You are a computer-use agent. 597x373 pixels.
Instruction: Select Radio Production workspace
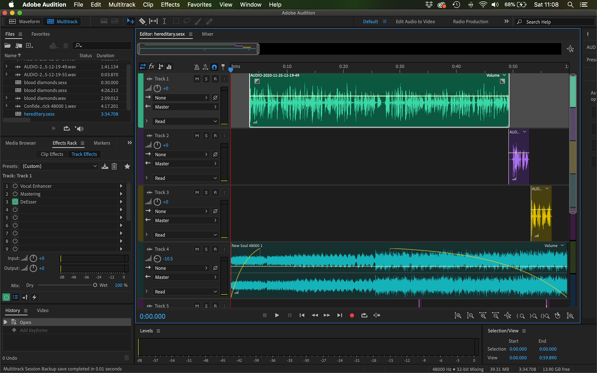point(470,21)
